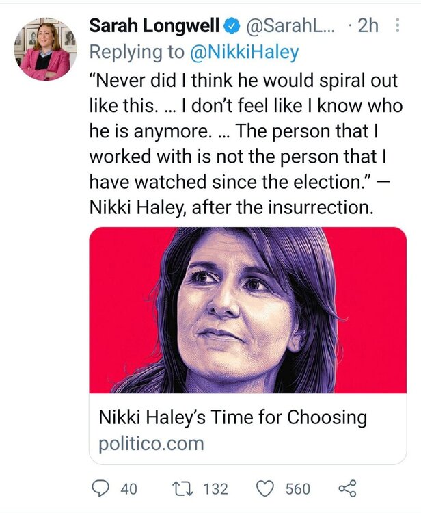Click the "Nikki Haley, after the insurrection" line
421x513 pixels.
[232, 207]
